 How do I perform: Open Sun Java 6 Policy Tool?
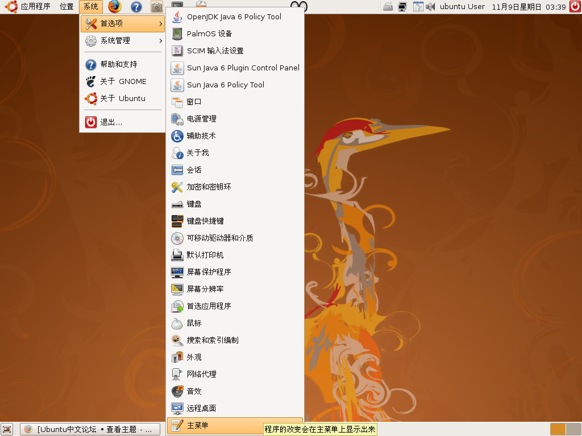[x=235, y=85]
